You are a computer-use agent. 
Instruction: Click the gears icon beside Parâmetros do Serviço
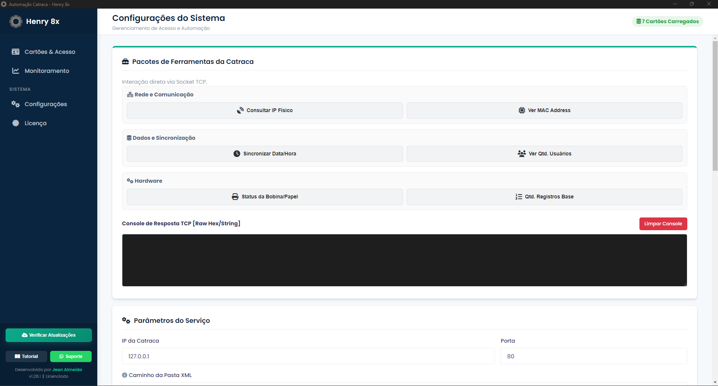click(126, 320)
